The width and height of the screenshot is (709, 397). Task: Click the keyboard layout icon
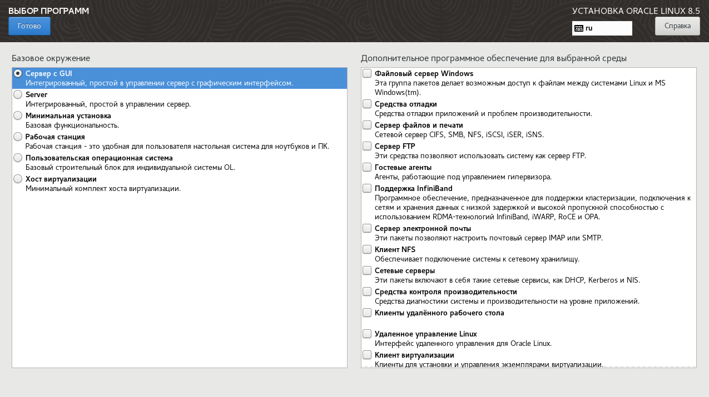(x=579, y=28)
